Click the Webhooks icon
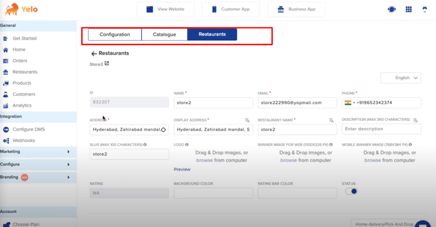Screen dimensions: 436x227 tap(6, 141)
